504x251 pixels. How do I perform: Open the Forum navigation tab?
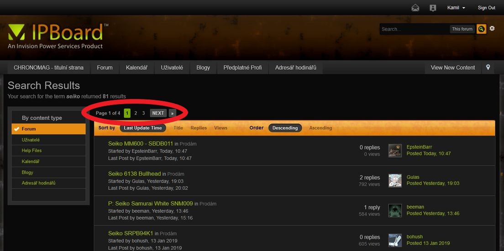(105, 68)
